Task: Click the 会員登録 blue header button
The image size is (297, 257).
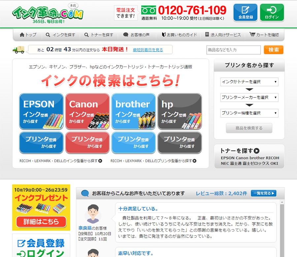Action: pos(246,13)
